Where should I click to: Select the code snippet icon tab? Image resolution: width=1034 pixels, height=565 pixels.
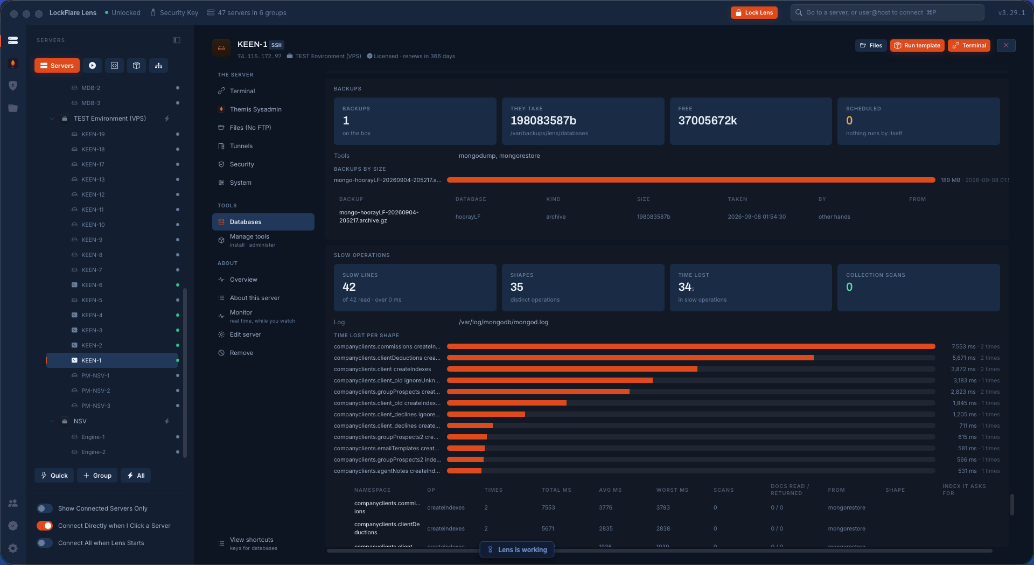(114, 66)
